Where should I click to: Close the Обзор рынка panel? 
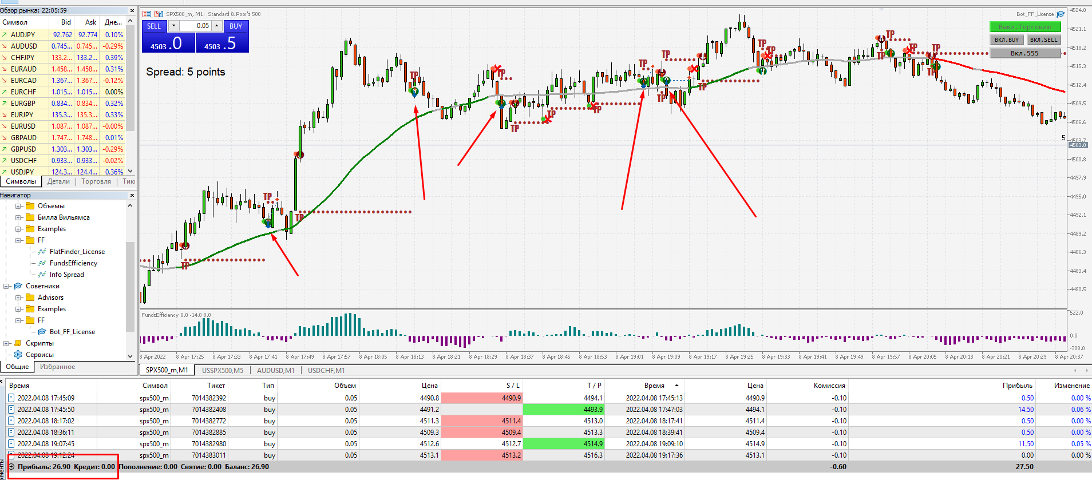point(132,10)
